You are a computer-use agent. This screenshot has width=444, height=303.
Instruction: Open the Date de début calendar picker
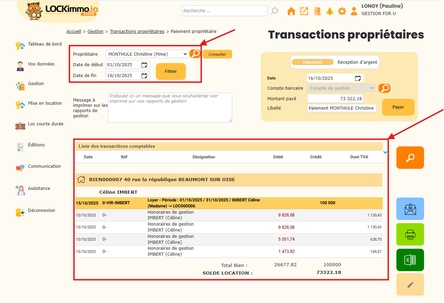click(x=144, y=65)
